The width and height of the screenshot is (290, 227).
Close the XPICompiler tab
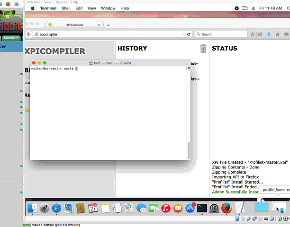click(x=99, y=25)
